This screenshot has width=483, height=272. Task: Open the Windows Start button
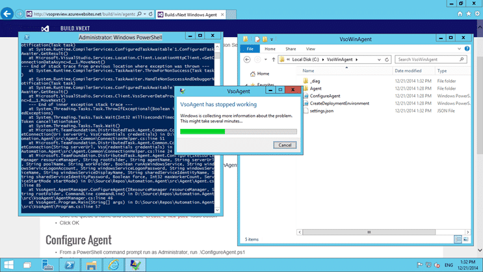coord(8,265)
